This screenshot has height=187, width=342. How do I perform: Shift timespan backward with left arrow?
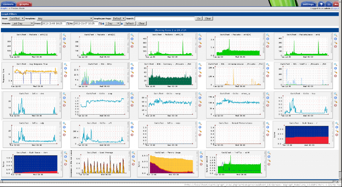coord(103,24)
